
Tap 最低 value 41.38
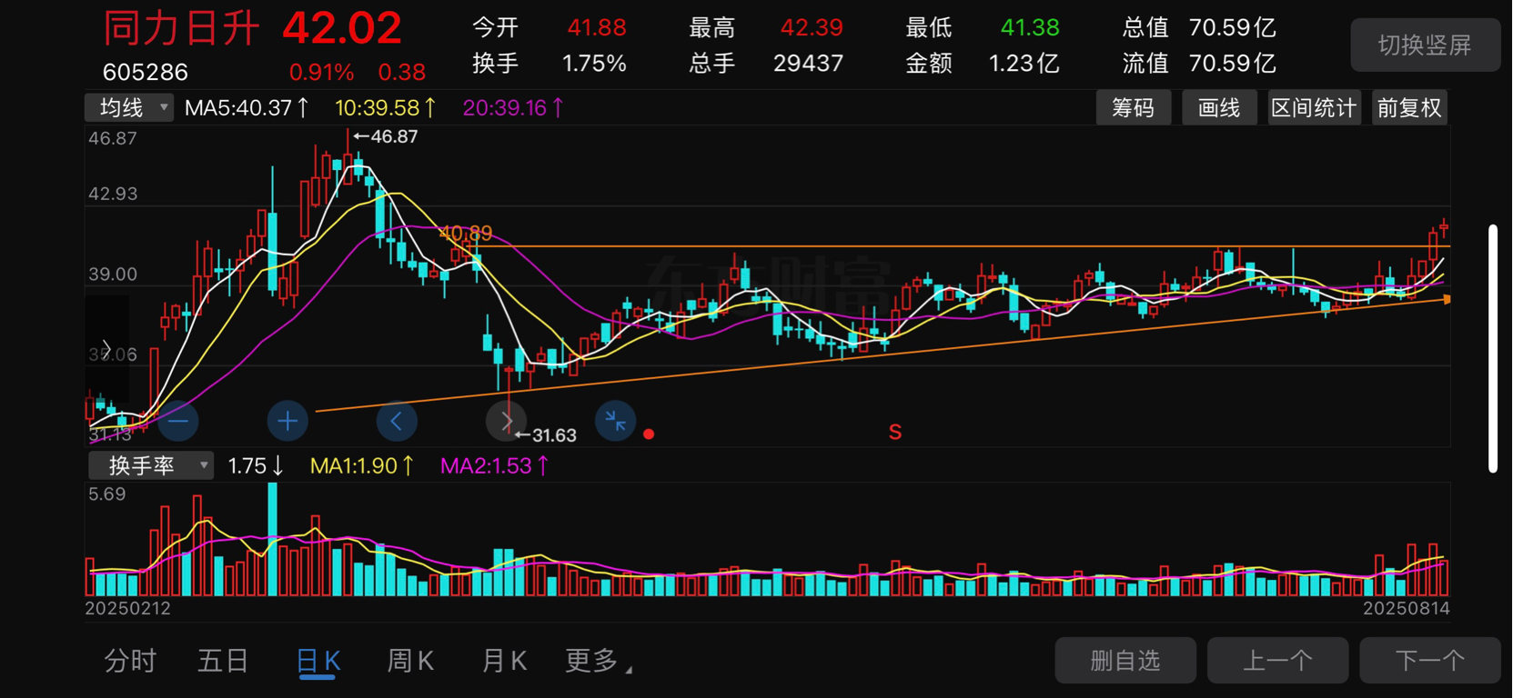(x=1030, y=28)
